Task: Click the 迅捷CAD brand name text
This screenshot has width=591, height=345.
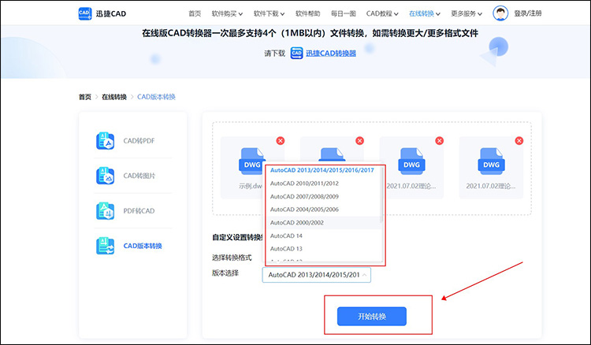Action: (111, 14)
